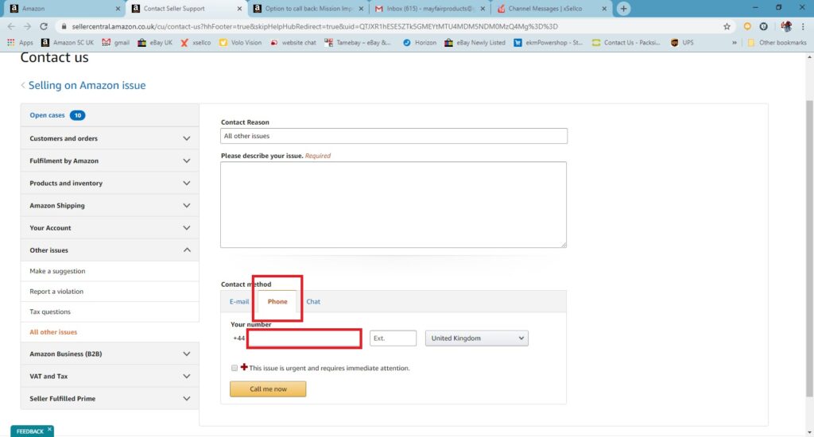The width and height of the screenshot is (814, 437).
Task: Expand the VAT and Tax section
Action: coord(110,377)
